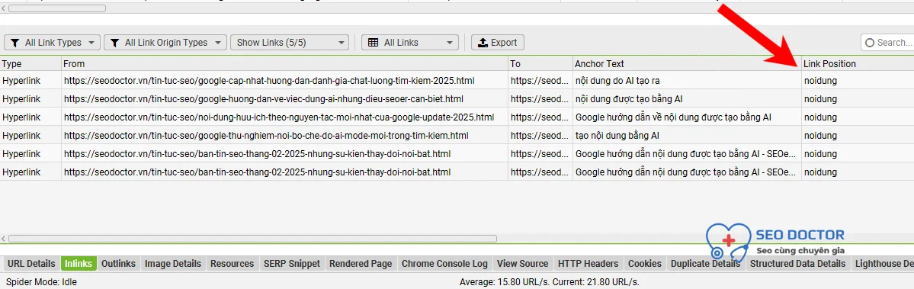
Task: Open the Rendered Page tab
Action: [361, 264]
